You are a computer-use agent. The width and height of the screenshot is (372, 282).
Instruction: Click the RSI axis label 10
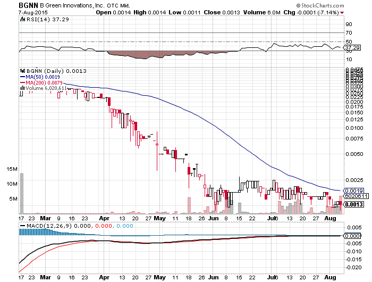tap(349, 60)
